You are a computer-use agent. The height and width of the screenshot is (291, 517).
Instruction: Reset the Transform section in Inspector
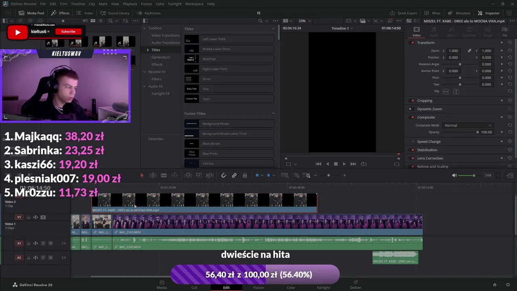coord(510,42)
